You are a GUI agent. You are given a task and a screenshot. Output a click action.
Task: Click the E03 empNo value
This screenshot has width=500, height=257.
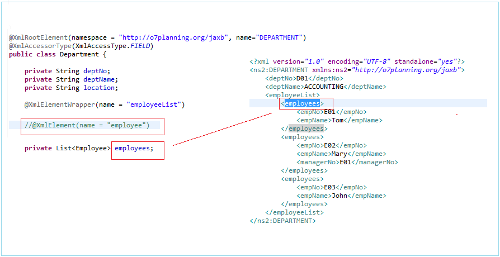point(329,188)
